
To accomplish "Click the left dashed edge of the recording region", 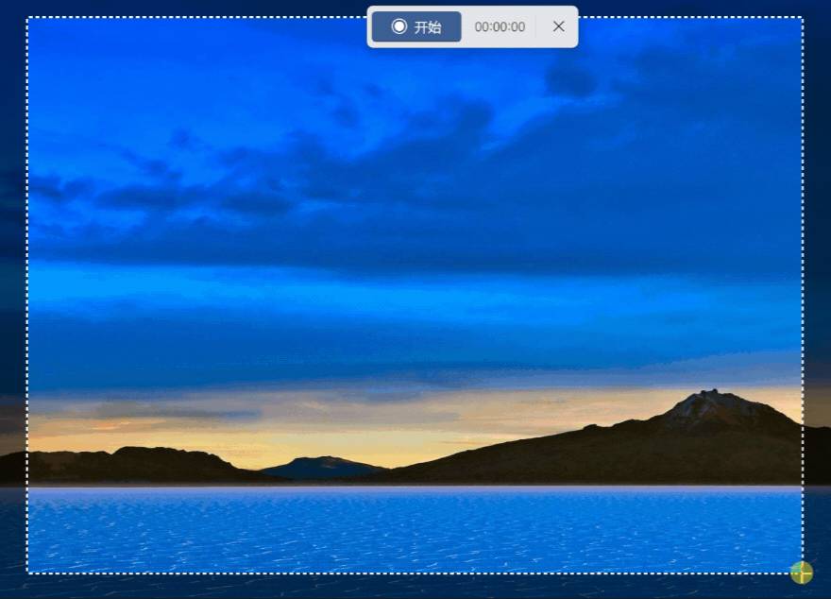I will (27, 295).
